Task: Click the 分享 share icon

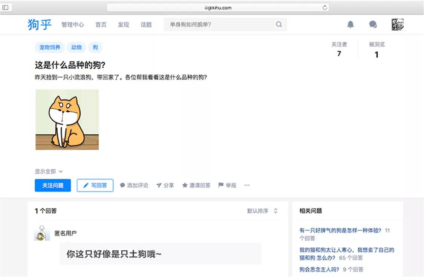Action: coord(159,185)
